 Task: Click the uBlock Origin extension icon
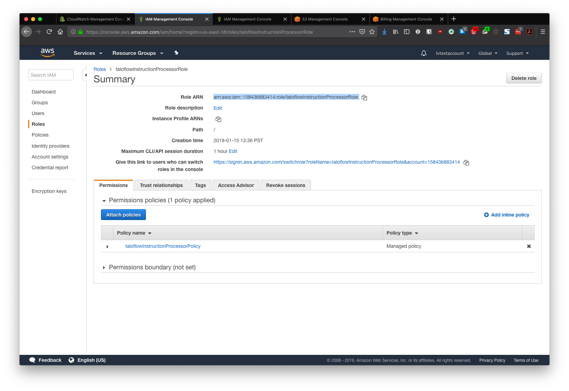[440, 32]
